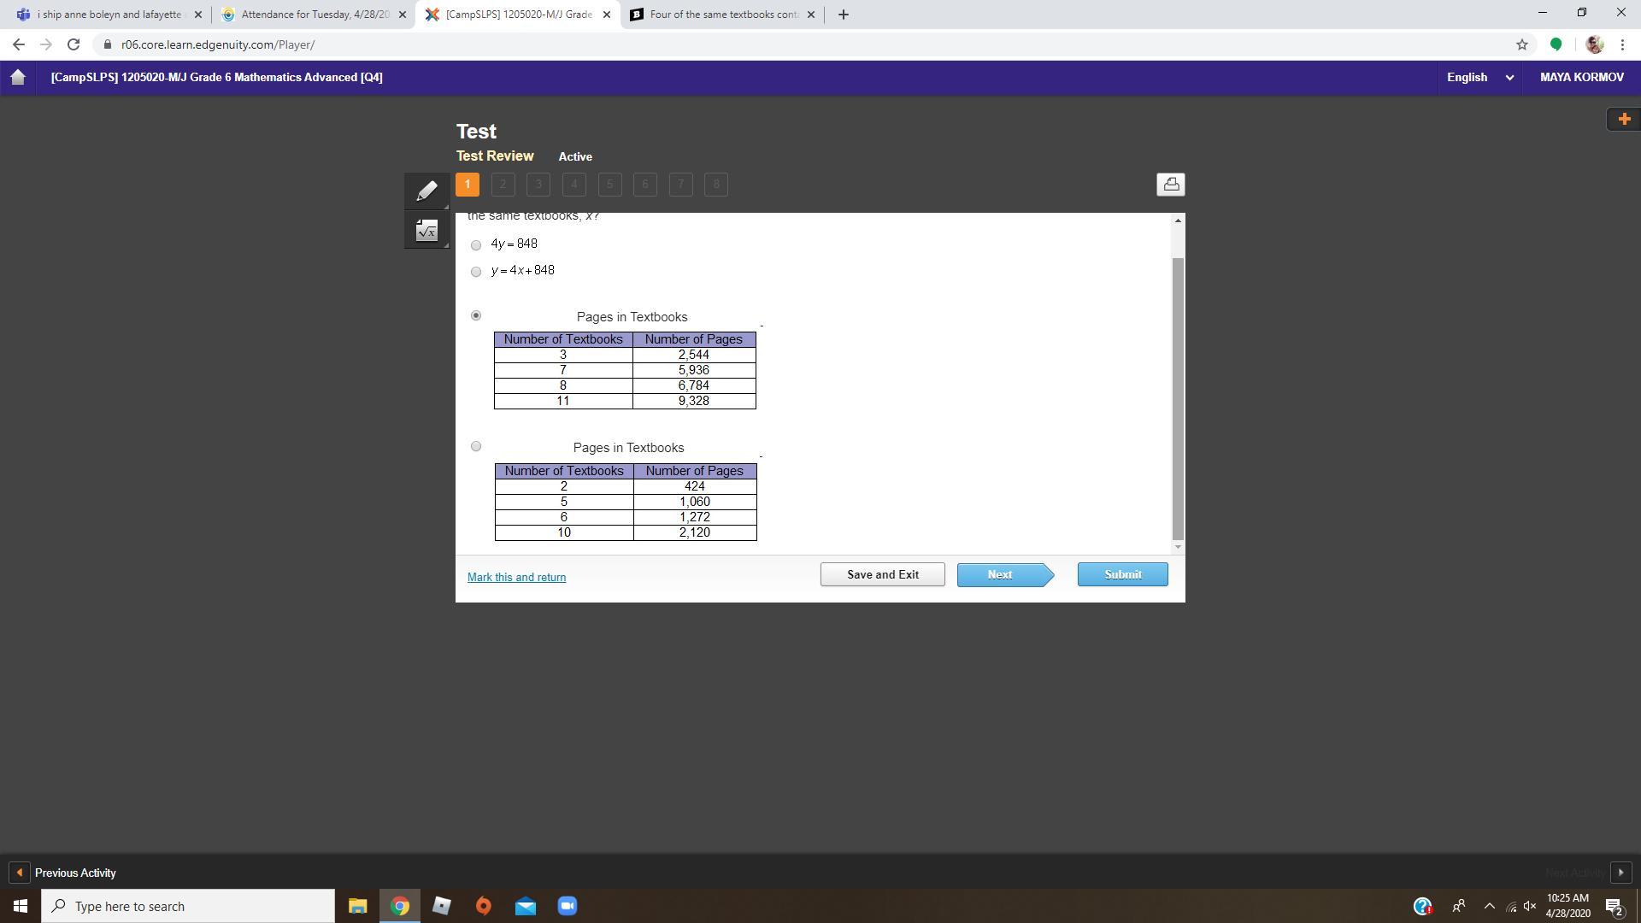Choose the table starting with 2 textbooks
Screen dimensions: 1641x923
476,446
